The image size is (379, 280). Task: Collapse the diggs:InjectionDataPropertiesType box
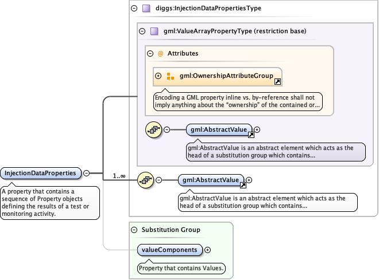coord(134,9)
